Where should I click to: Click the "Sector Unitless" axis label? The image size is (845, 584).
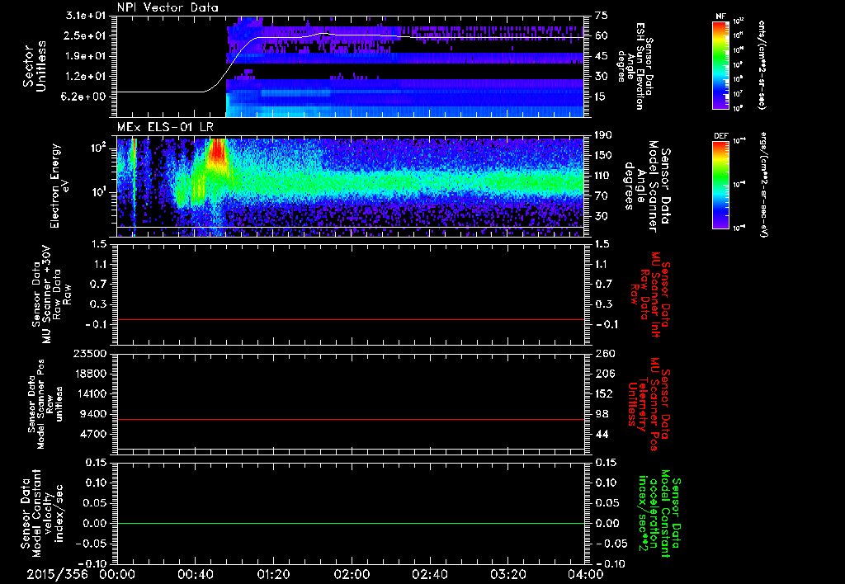[35, 66]
